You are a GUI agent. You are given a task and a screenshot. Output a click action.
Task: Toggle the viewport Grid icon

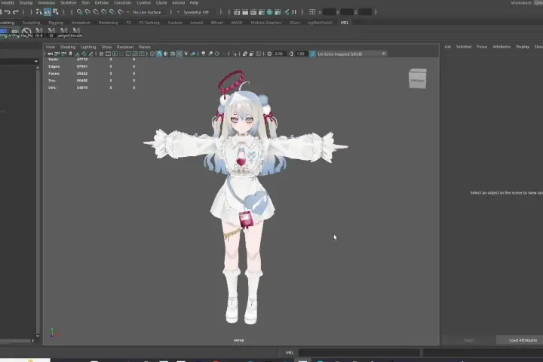(x=102, y=54)
